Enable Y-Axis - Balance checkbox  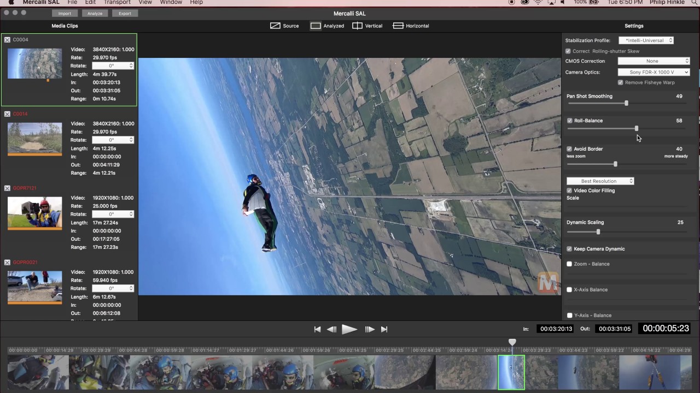(x=569, y=315)
